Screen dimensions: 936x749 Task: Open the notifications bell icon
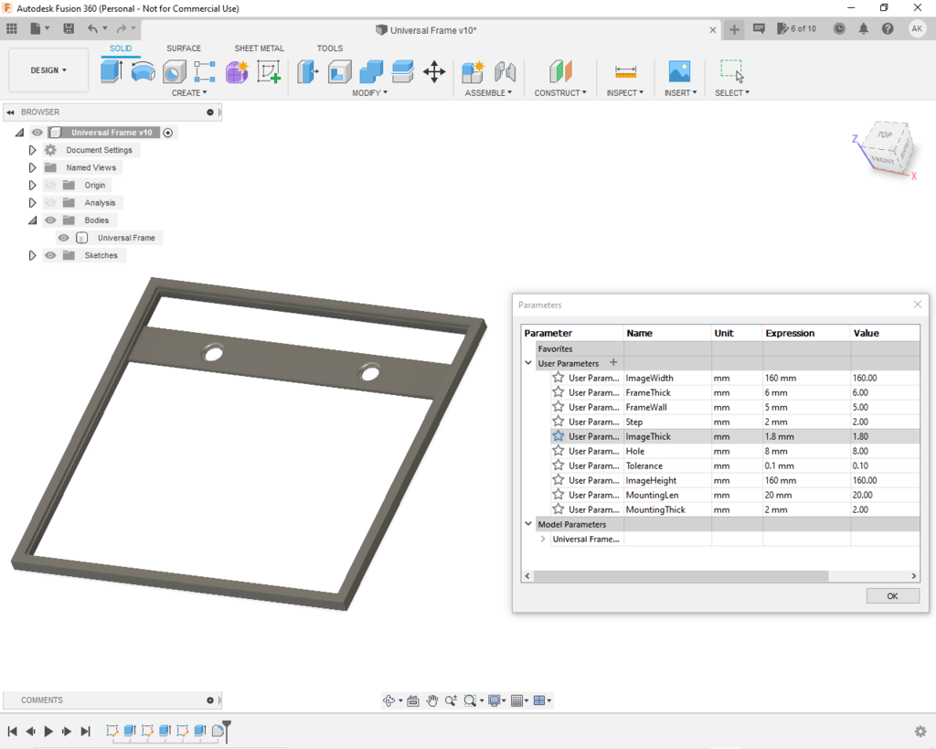pyautogui.click(x=864, y=29)
